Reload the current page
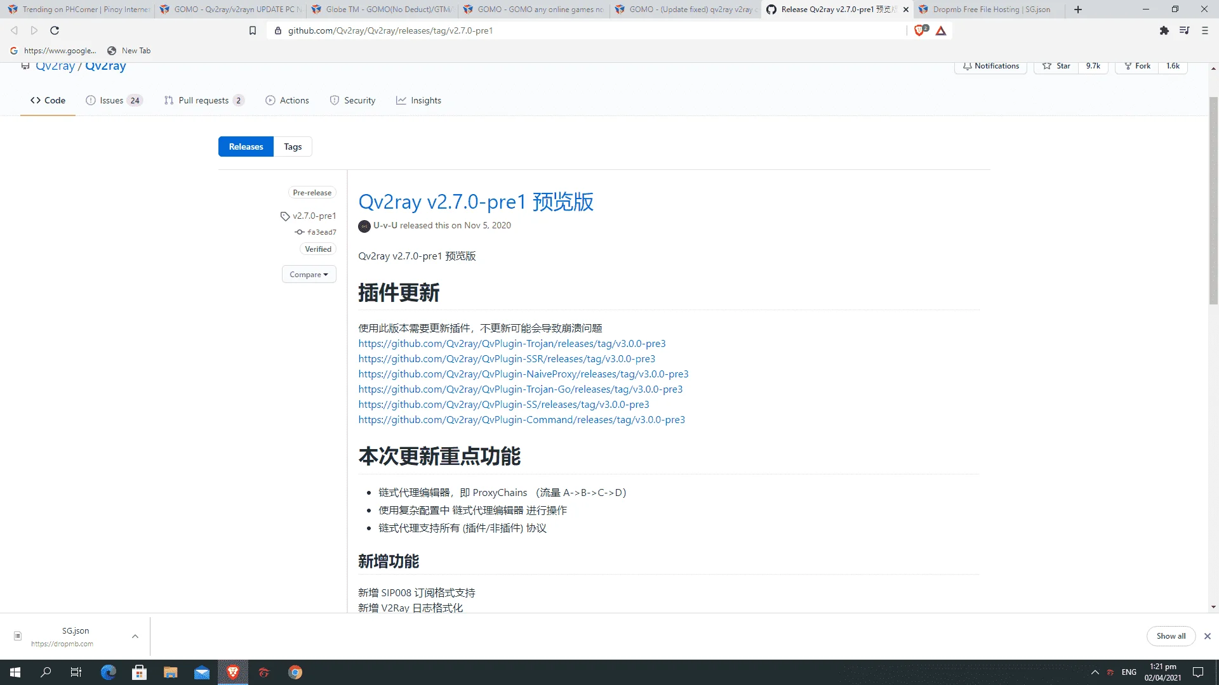Image resolution: width=1219 pixels, height=685 pixels. (55, 30)
